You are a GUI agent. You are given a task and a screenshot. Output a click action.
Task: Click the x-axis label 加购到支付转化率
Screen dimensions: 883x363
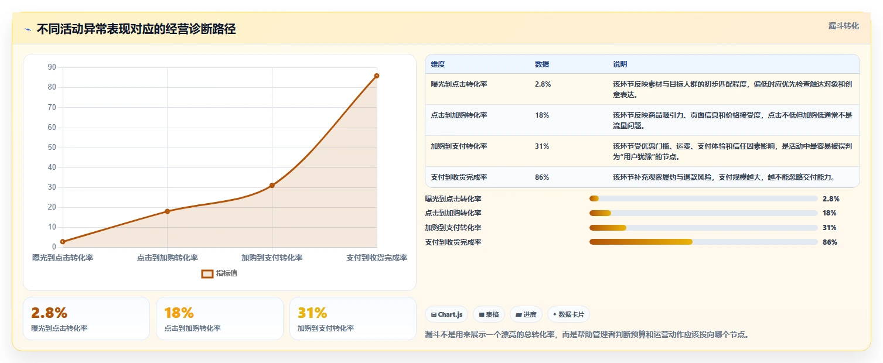(x=272, y=258)
